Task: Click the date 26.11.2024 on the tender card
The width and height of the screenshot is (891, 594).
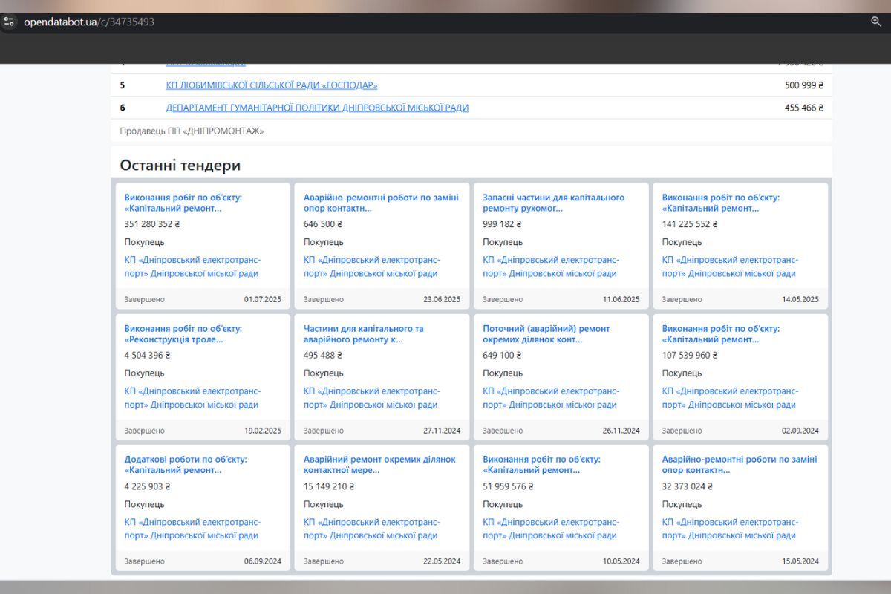Action: (621, 431)
